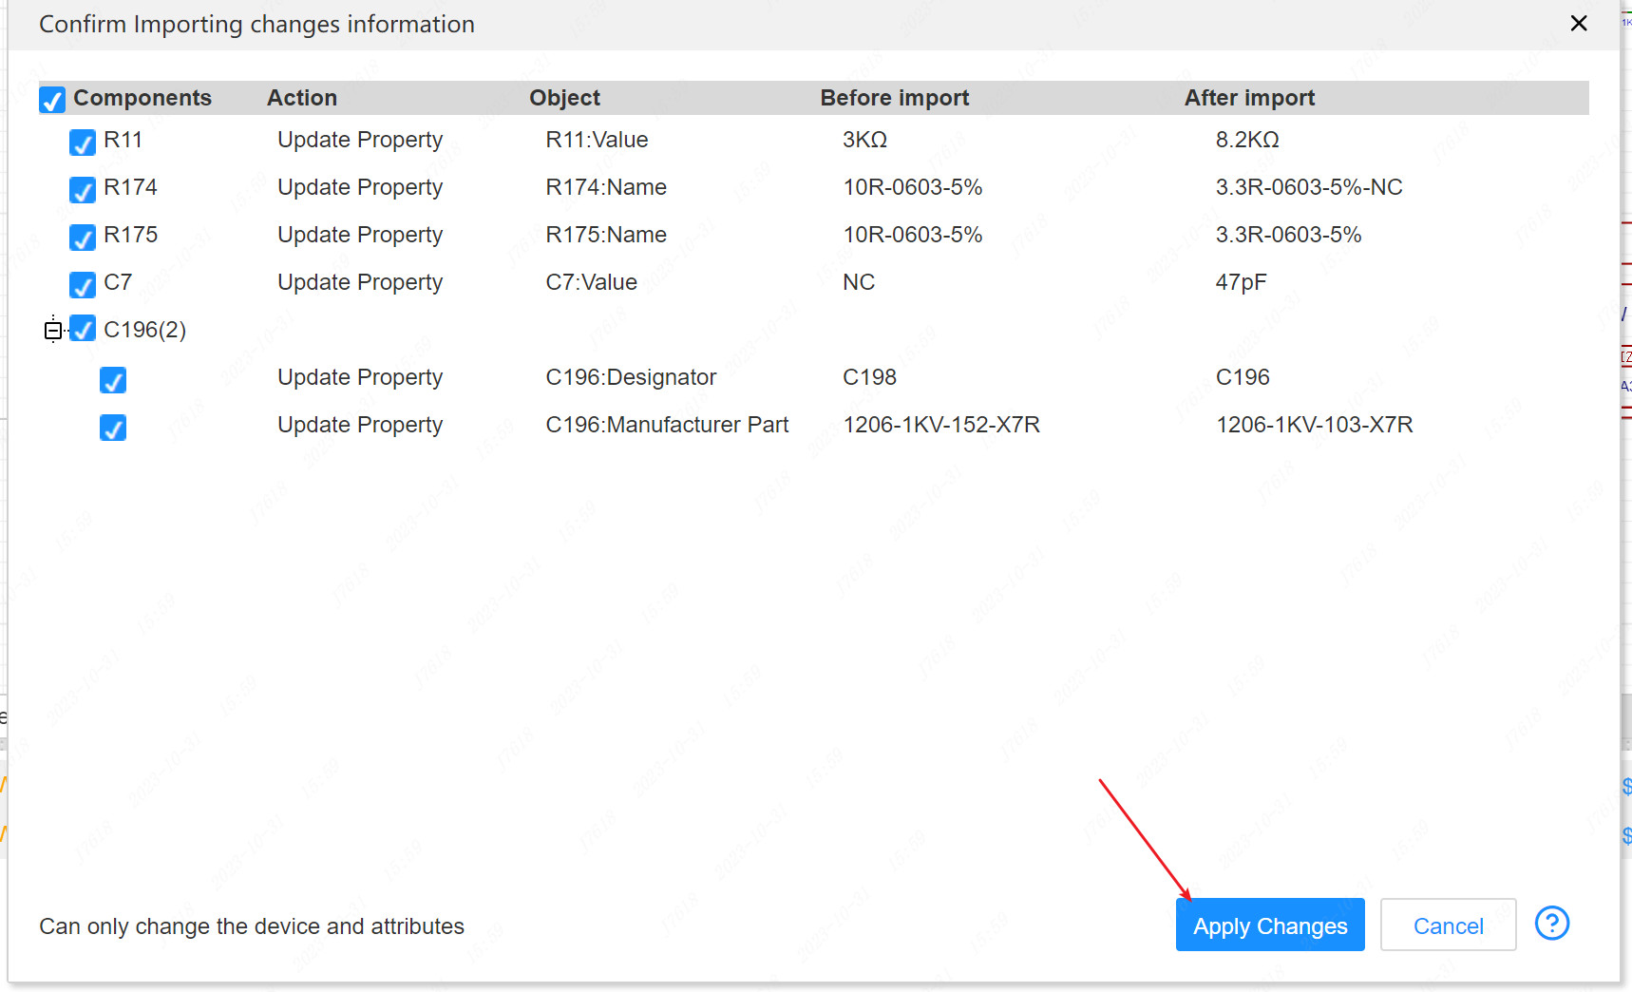Select the R11:Value object cell
The width and height of the screenshot is (1632, 992).
[x=597, y=140]
